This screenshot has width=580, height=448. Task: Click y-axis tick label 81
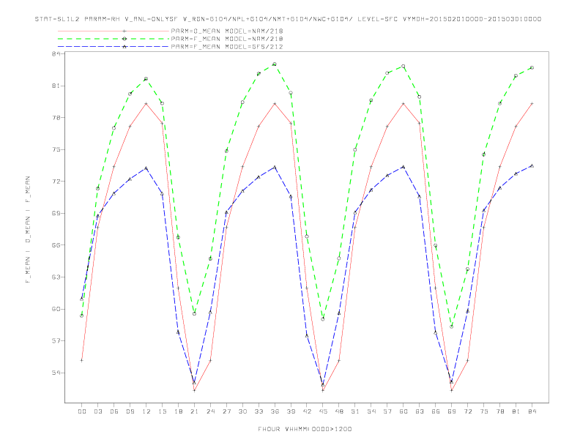point(56,86)
